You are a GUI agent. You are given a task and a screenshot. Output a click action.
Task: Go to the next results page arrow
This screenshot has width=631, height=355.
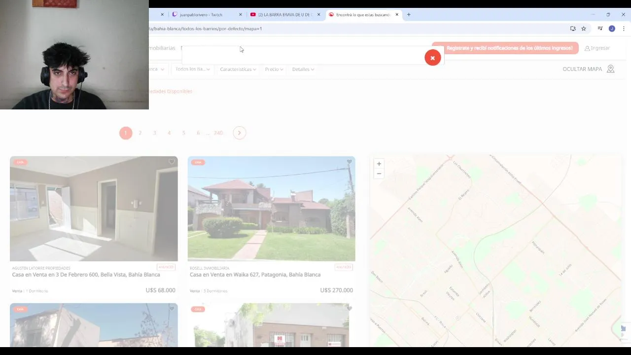click(239, 133)
